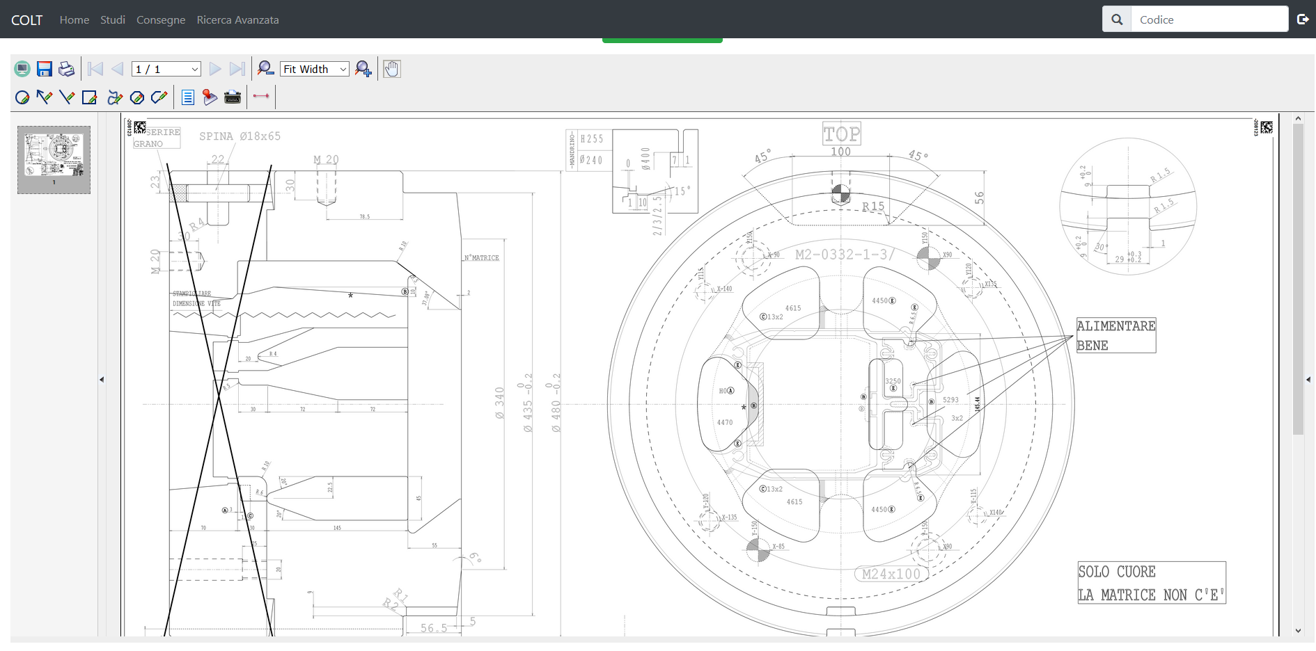Open the Fit Width zoom dropdown
The width and height of the screenshot is (1316, 651).
pos(315,69)
